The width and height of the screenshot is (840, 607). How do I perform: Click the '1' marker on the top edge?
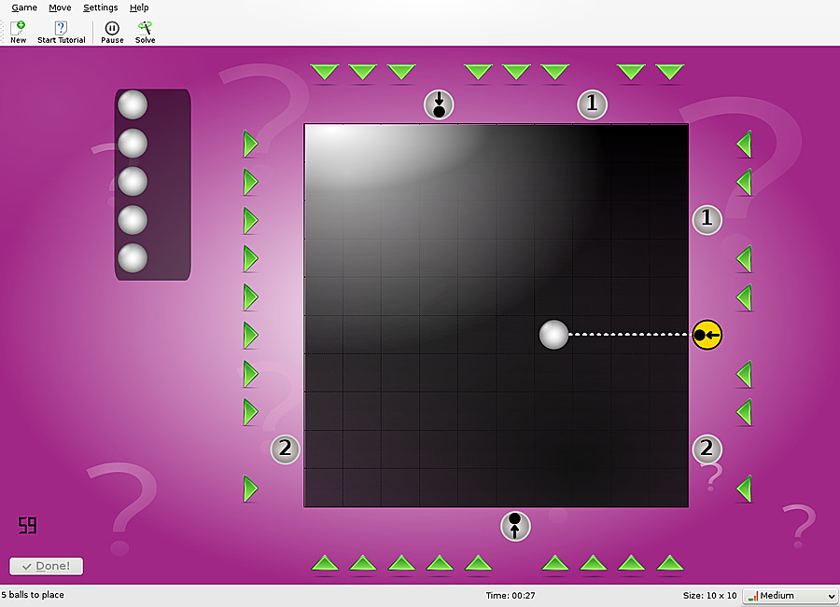[x=592, y=104]
